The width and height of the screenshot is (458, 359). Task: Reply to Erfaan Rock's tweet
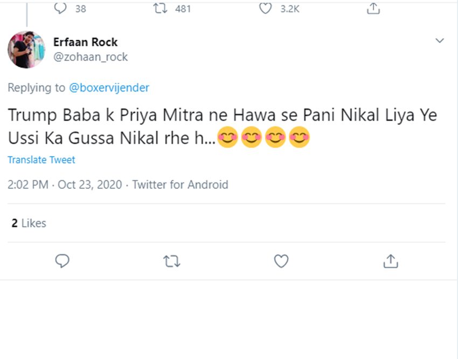pos(63,261)
